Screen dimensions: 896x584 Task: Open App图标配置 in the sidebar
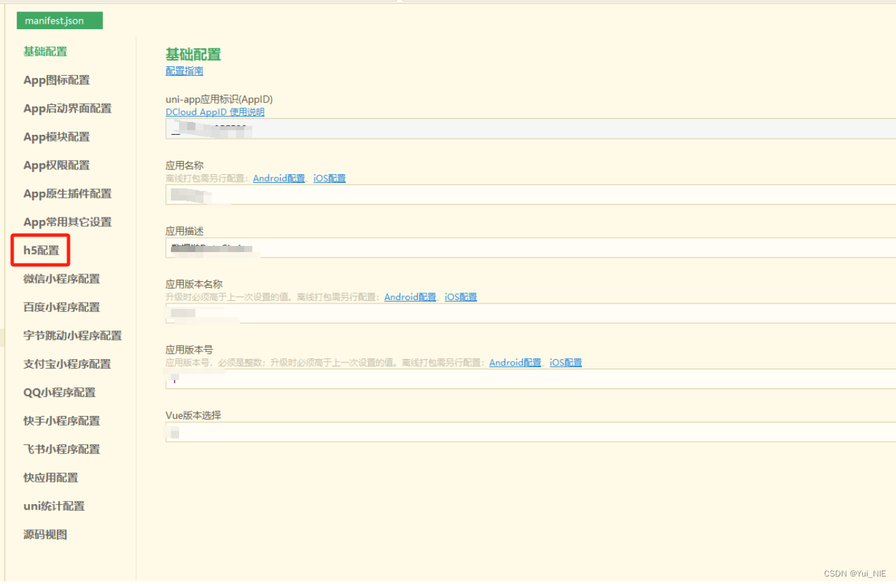click(x=56, y=80)
